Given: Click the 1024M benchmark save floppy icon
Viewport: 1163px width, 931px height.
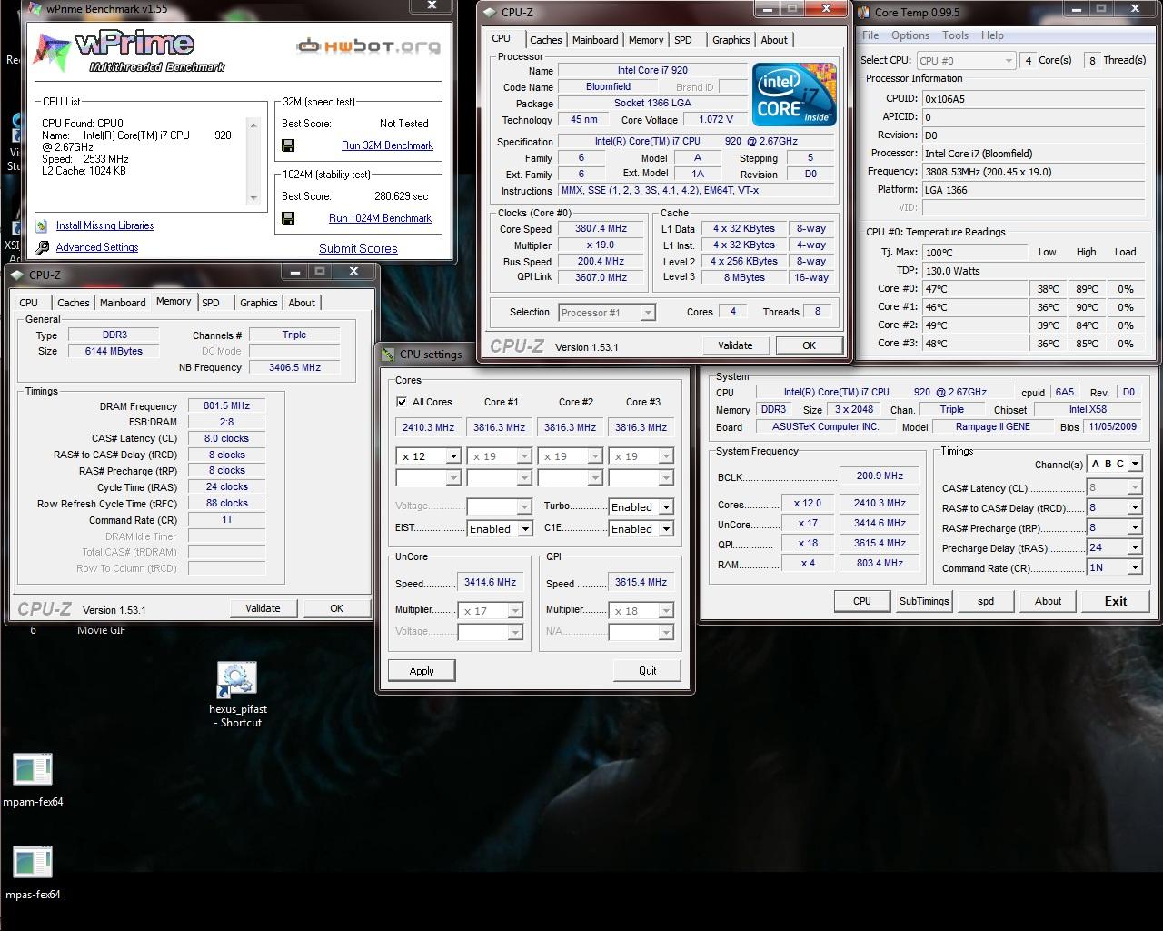Looking at the screenshot, I should pos(288,218).
